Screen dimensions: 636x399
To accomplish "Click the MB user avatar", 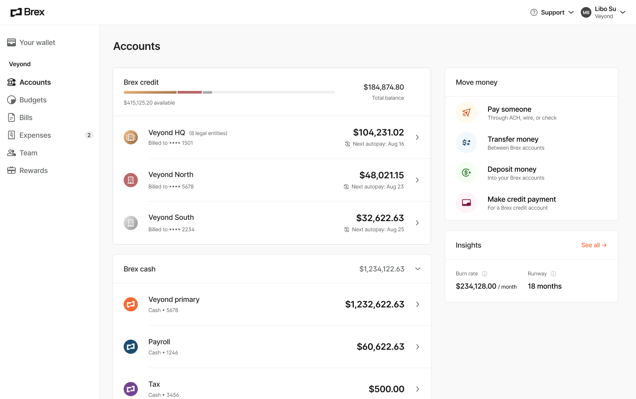I will (x=586, y=12).
